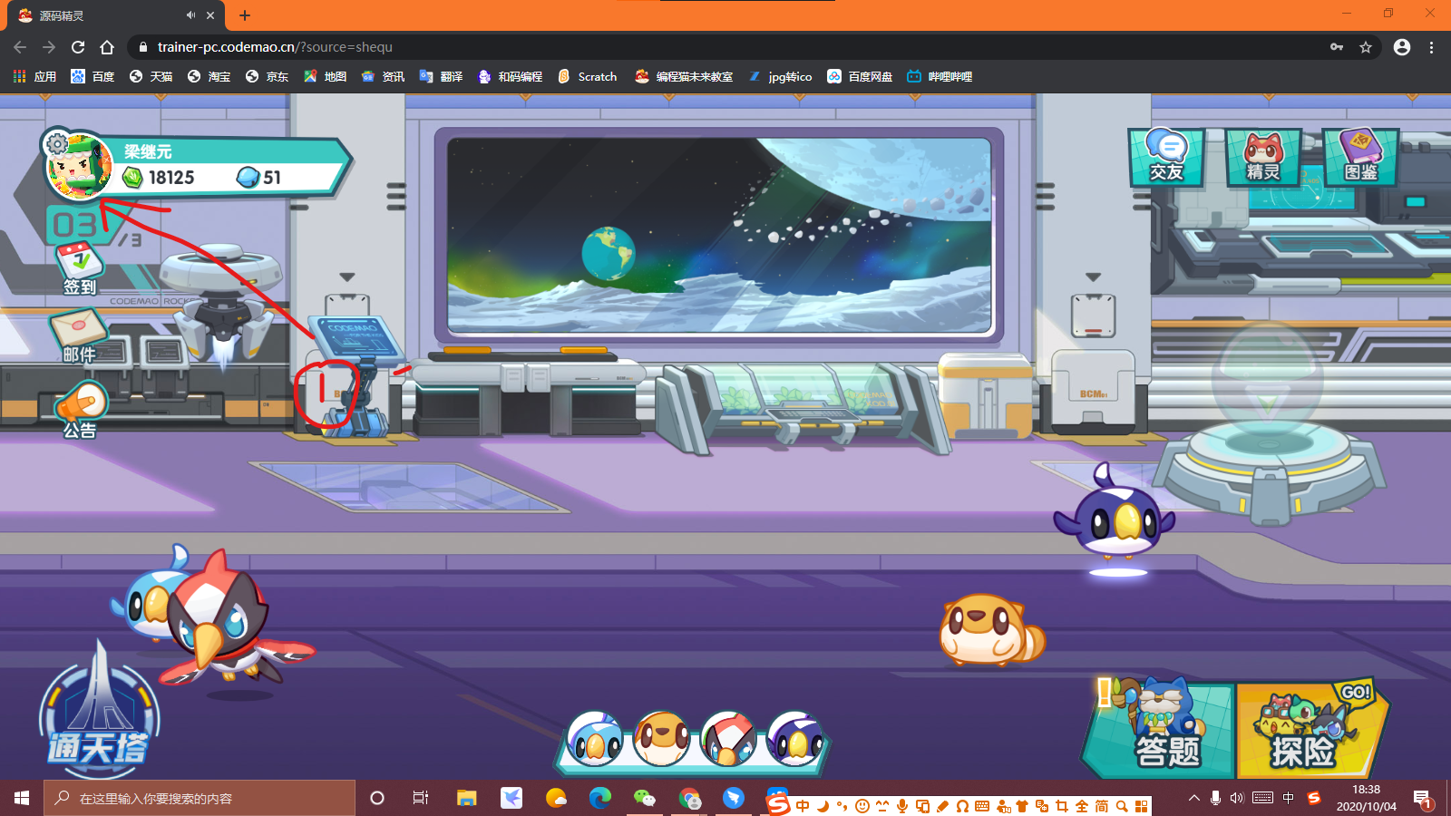Click the blue gem count 51
1451x816 pixels.
point(259,178)
